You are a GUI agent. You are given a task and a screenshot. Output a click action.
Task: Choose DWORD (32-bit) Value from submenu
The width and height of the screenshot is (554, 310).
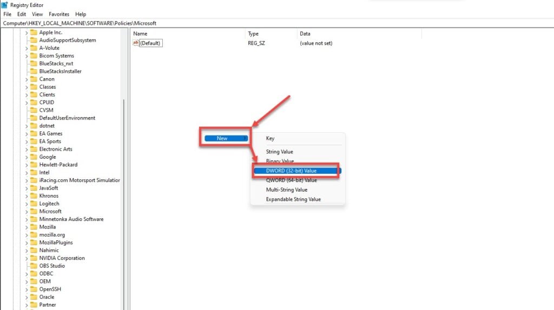298,171
